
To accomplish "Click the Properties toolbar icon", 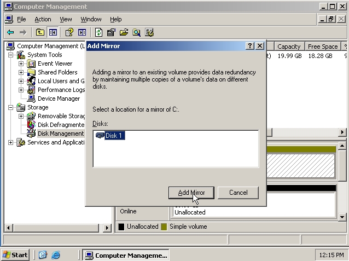I will (111, 32).
